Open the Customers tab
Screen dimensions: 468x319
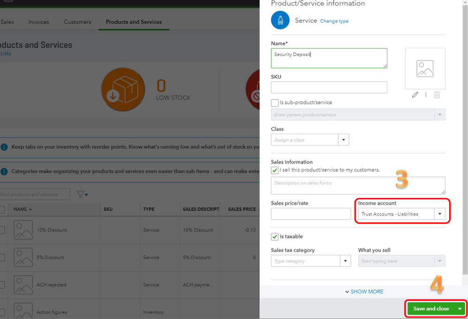[x=77, y=22]
